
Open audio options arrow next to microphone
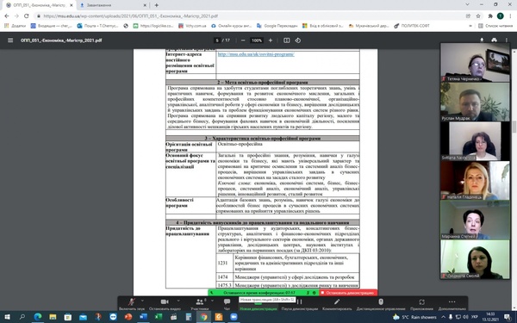142,301
